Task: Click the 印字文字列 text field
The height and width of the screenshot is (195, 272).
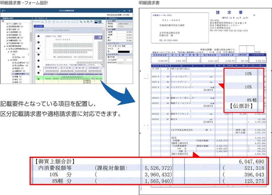Action: point(125,62)
